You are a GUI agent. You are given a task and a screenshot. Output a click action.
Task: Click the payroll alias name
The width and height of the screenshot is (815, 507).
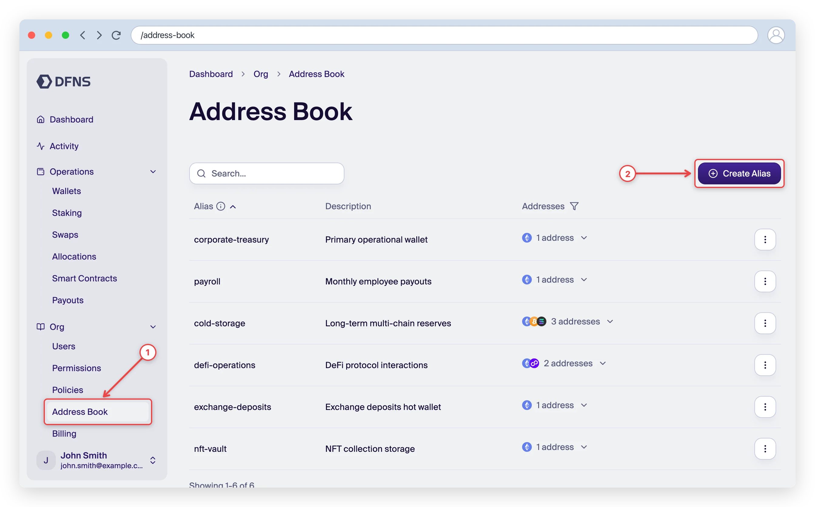[x=207, y=281]
